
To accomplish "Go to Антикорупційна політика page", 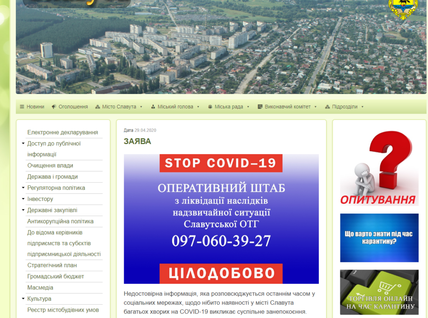I will [60, 221].
